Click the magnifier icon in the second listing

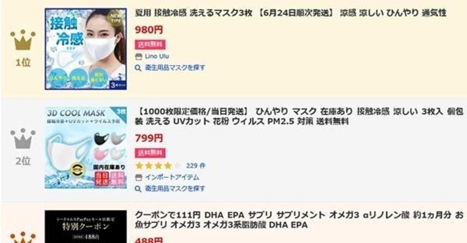point(138,189)
